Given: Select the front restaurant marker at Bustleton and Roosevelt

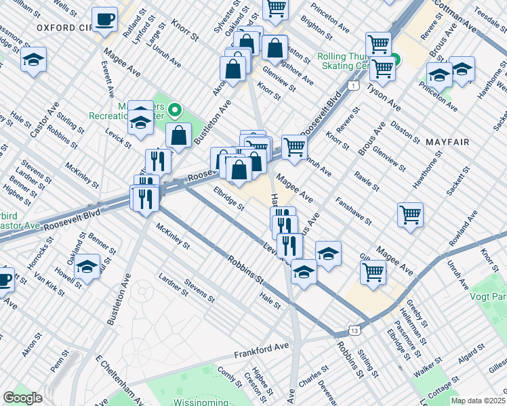Looking at the screenshot, I should click(146, 201).
